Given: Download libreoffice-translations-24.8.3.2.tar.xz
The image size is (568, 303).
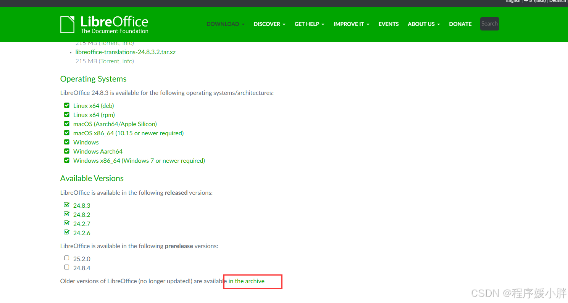Looking at the screenshot, I should [x=126, y=52].
